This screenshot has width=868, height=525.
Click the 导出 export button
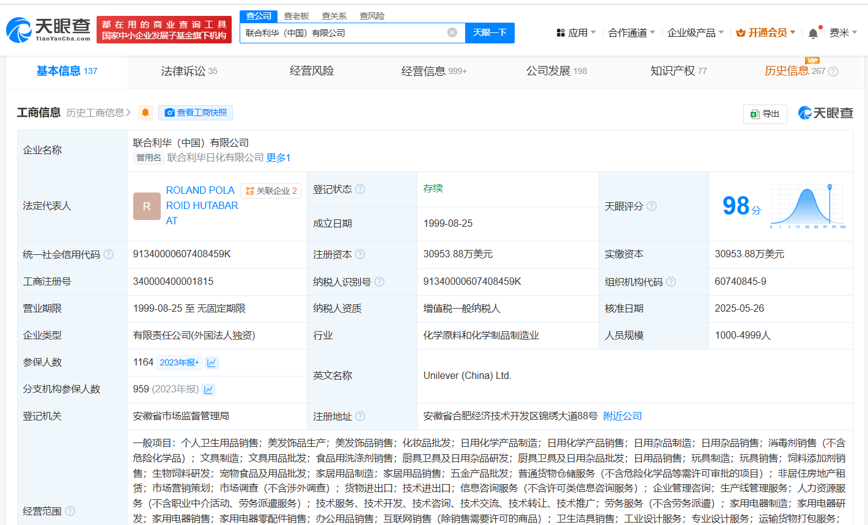click(765, 114)
